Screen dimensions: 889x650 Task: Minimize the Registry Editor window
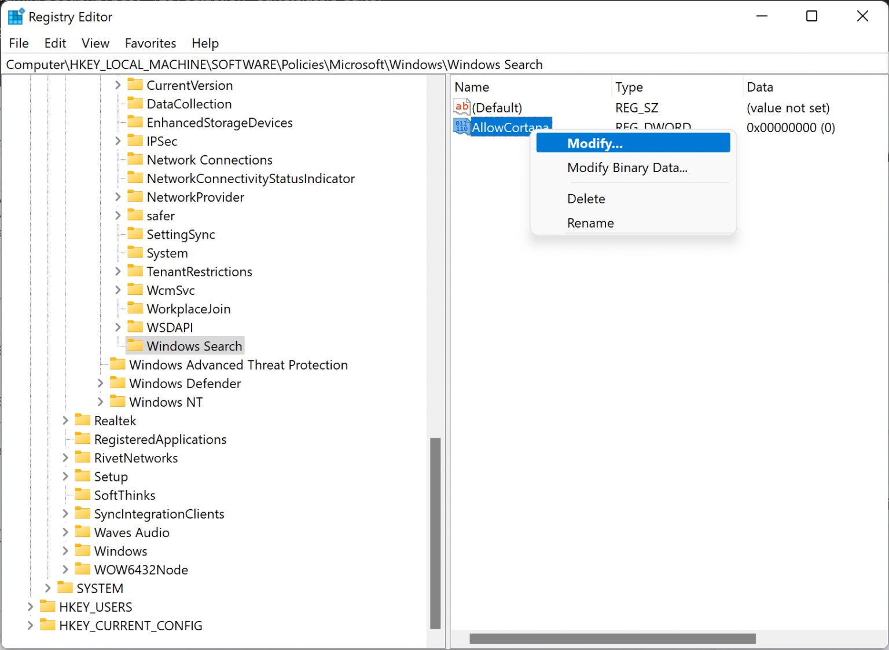coord(762,16)
